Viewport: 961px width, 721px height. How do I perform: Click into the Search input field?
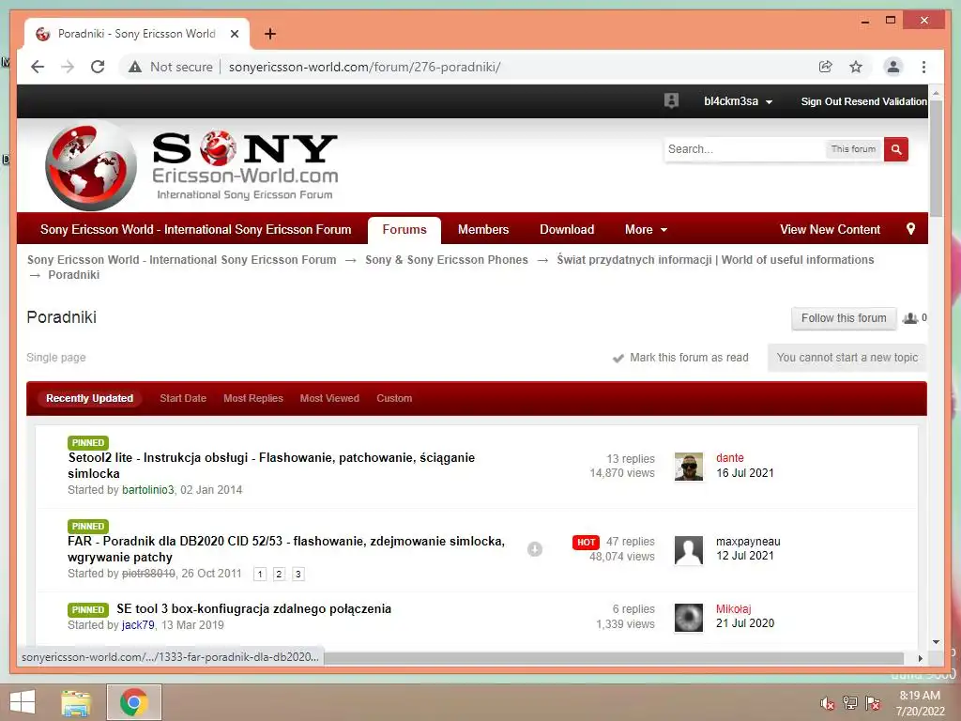(x=743, y=149)
